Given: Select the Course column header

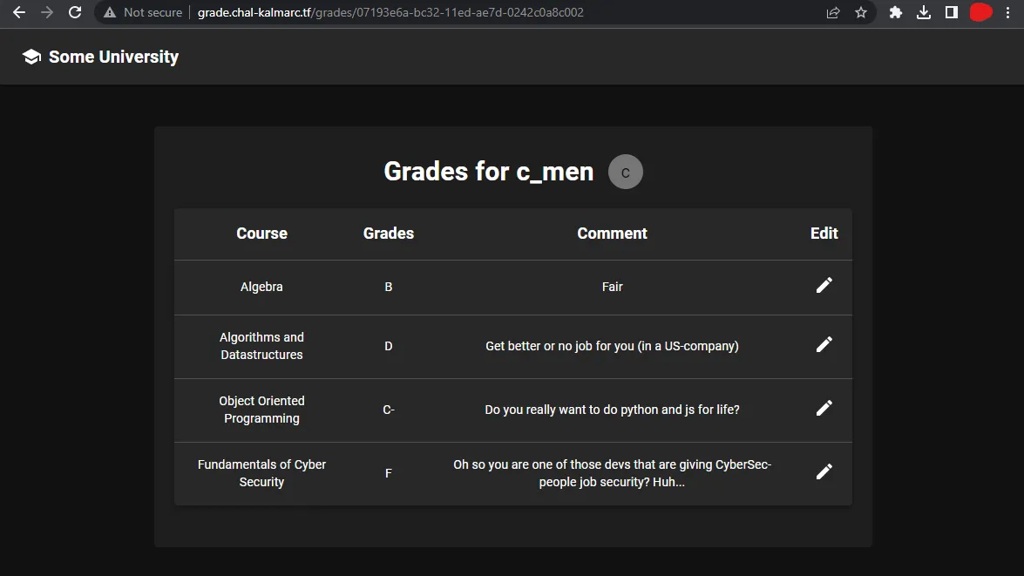Looking at the screenshot, I should click(261, 233).
